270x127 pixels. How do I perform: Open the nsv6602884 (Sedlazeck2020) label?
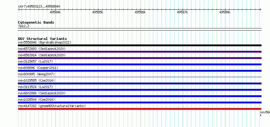(42, 93)
